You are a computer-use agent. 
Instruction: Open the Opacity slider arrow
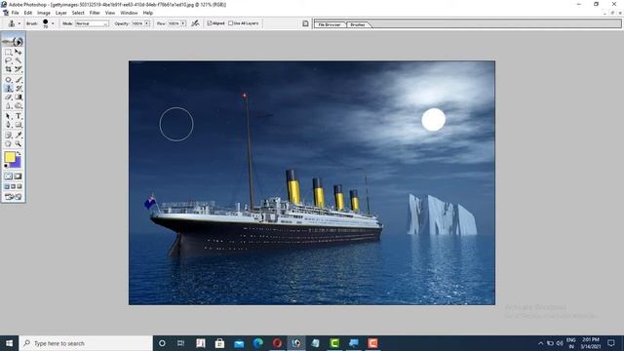pos(147,23)
